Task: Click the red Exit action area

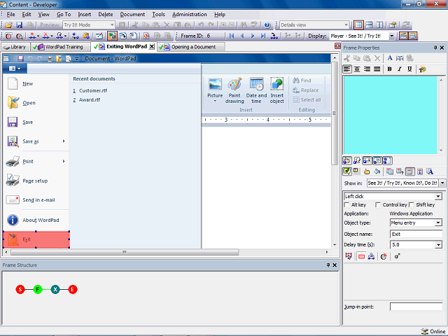Action: pos(36,239)
